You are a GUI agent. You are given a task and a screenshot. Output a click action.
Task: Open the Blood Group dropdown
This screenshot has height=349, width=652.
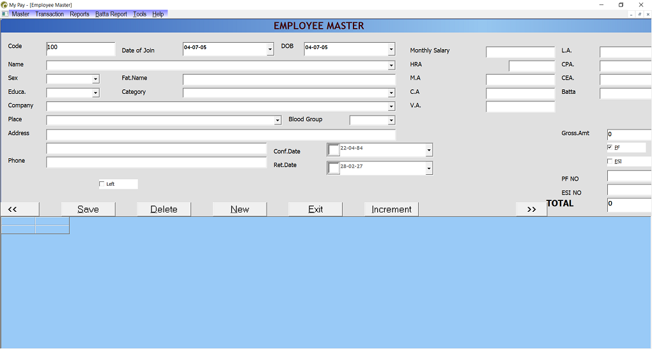click(x=391, y=120)
